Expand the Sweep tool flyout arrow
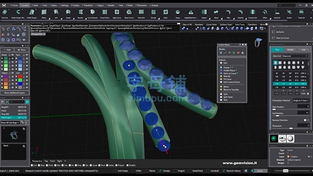The height and width of the screenshot is (176, 313). tap(73, 18)
